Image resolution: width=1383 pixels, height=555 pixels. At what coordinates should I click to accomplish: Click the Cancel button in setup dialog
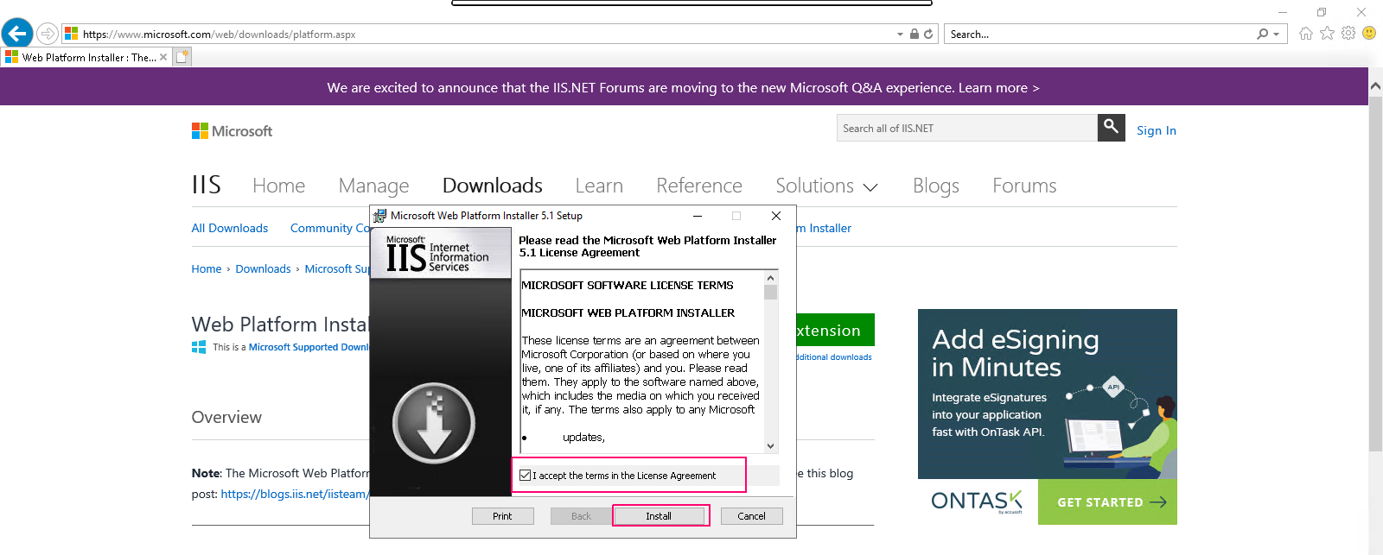tap(751, 516)
